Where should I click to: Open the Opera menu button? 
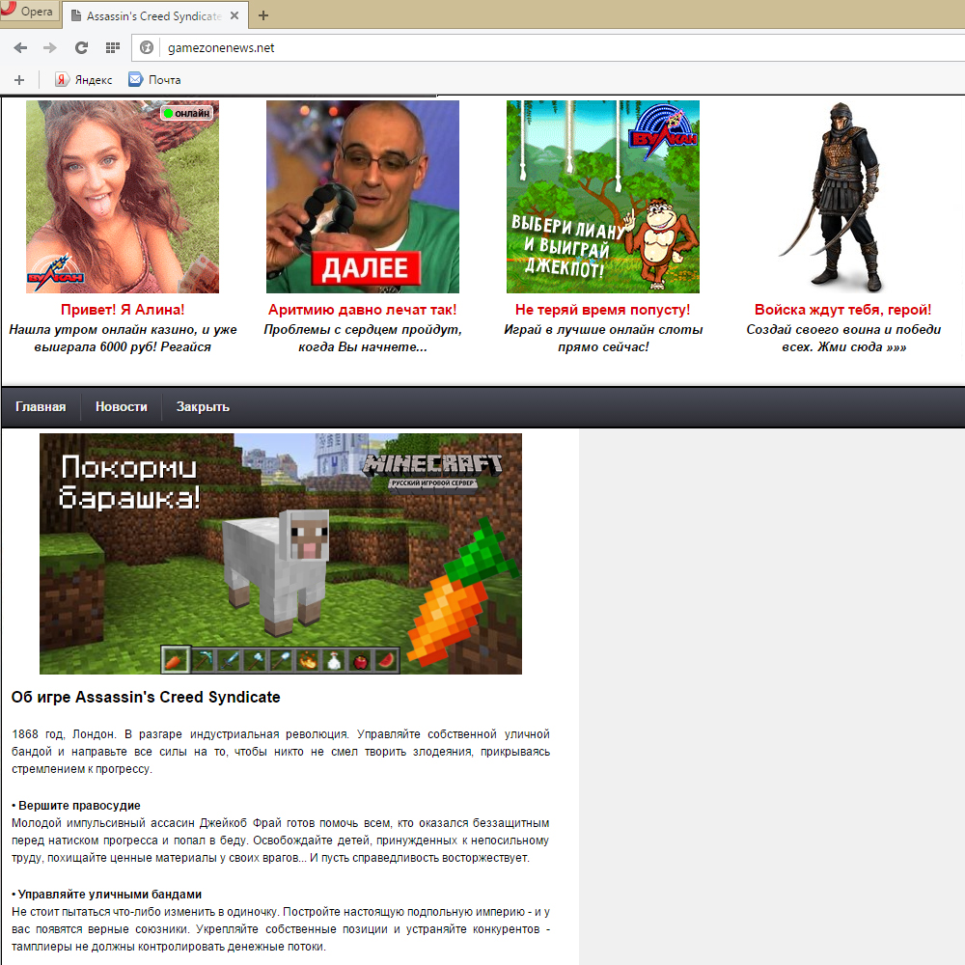tap(29, 11)
